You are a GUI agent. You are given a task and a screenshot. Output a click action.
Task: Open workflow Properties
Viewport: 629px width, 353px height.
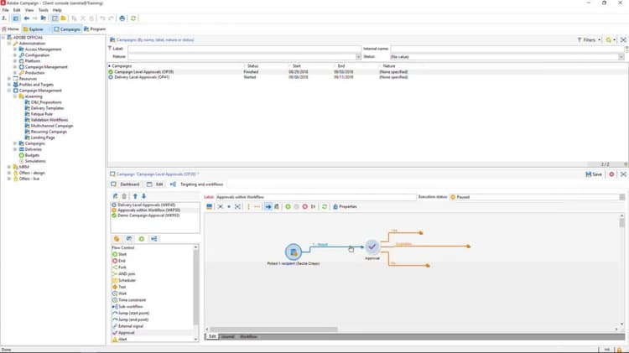[345, 206]
